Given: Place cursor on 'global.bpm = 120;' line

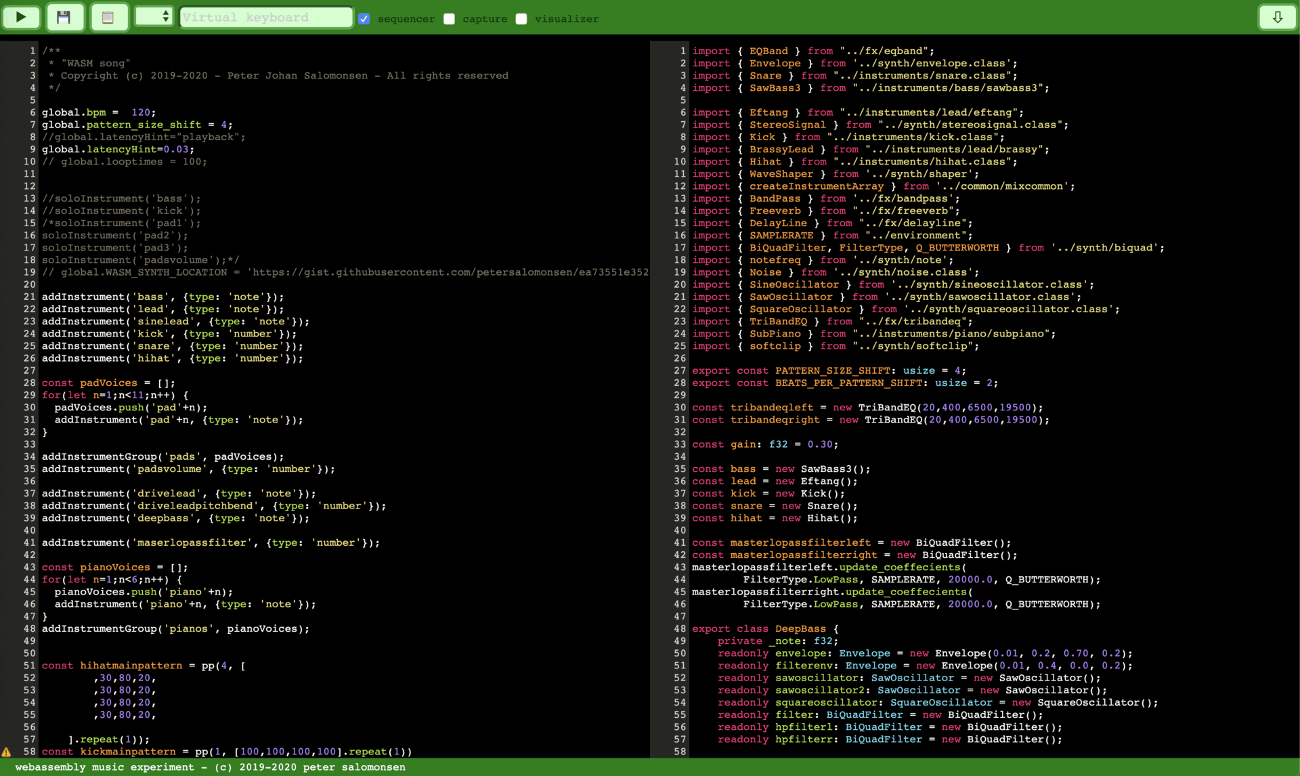Looking at the screenshot, I should pyautogui.click(x=99, y=112).
